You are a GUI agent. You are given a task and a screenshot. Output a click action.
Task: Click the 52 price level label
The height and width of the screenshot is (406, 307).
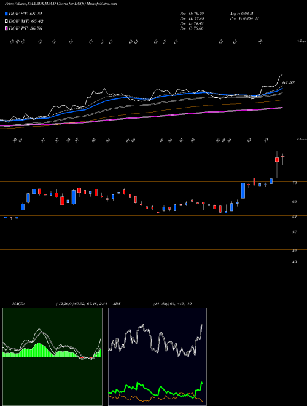pos(294,250)
